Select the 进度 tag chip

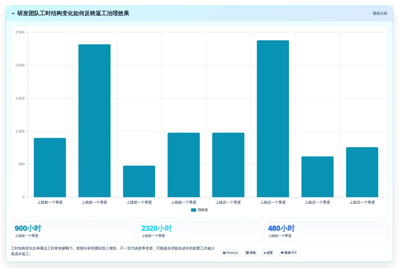point(268,253)
